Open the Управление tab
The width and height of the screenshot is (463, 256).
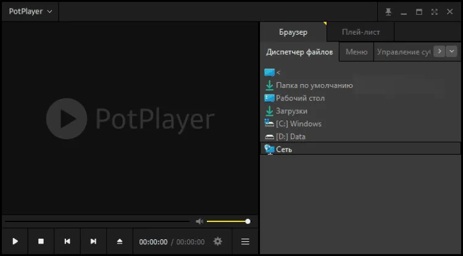pyautogui.click(x=403, y=52)
